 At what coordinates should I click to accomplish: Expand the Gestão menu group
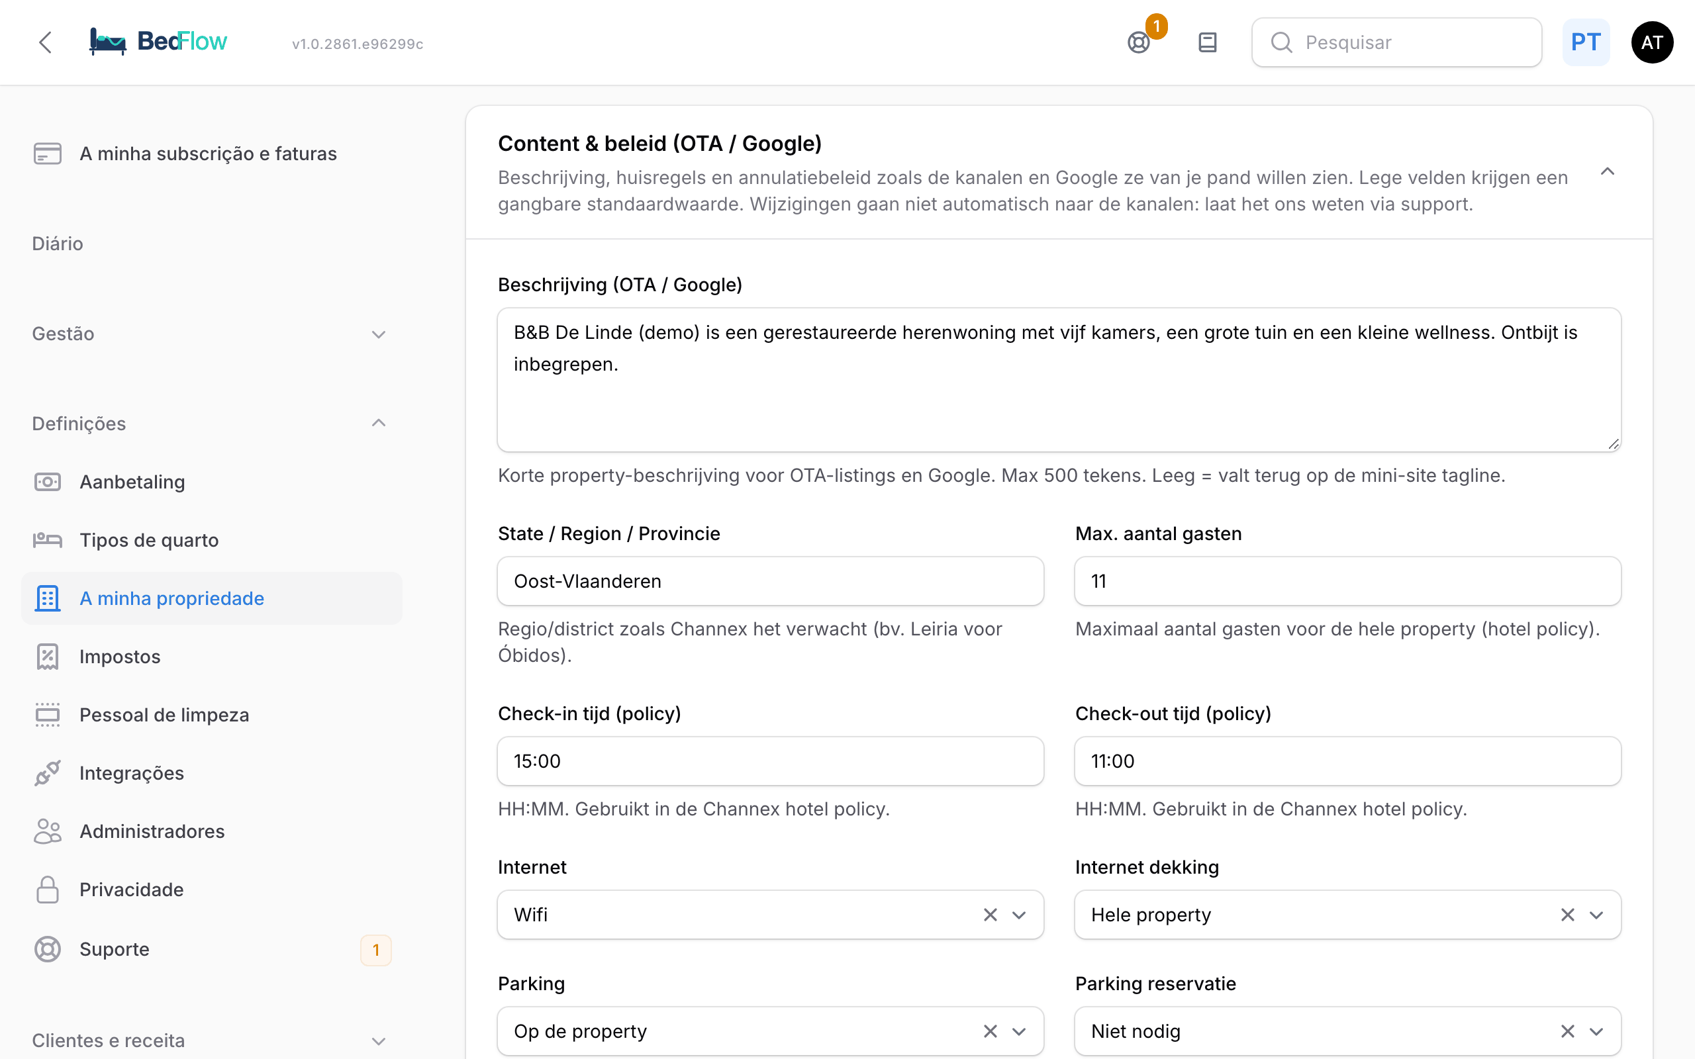pos(211,334)
